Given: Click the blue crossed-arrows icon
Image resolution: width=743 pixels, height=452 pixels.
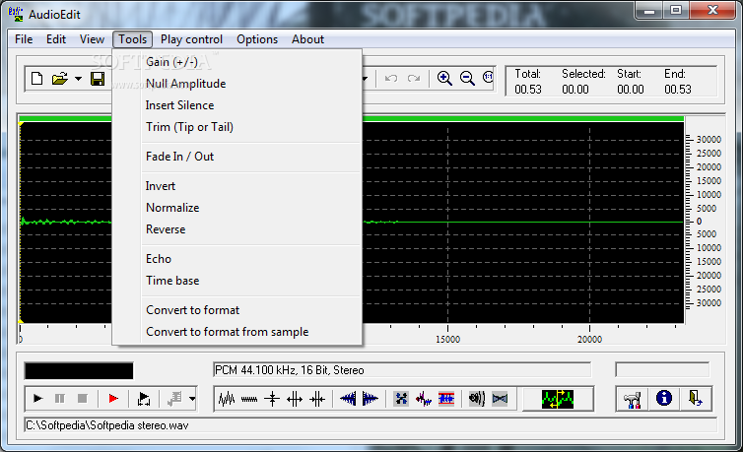Looking at the screenshot, I should [x=401, y=399].
